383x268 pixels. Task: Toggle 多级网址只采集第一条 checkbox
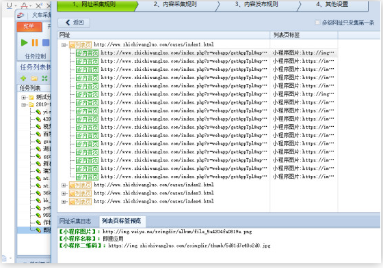[317, 23]
